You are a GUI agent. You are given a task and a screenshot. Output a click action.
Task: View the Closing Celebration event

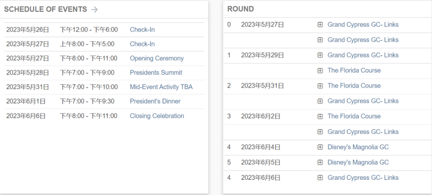157,116
